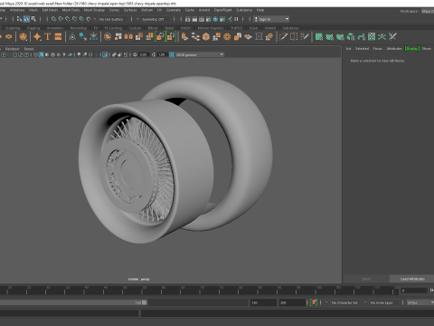
Task: Click the animation end time field 200
Action: tap(292, 302)
